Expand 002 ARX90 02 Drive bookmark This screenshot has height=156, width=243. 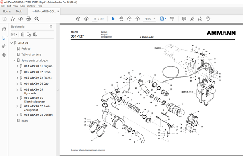pyautogui.click(x=17, y=72)
